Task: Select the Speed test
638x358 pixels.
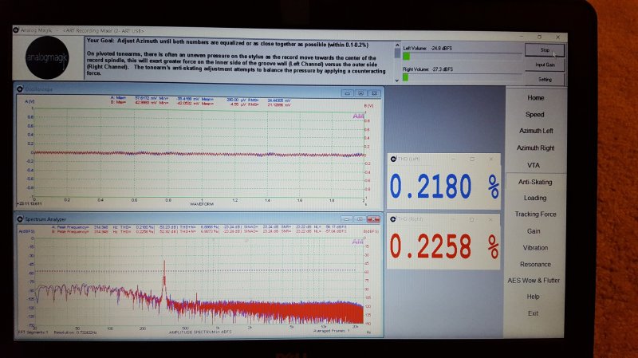Action: [x=534, y=114]
